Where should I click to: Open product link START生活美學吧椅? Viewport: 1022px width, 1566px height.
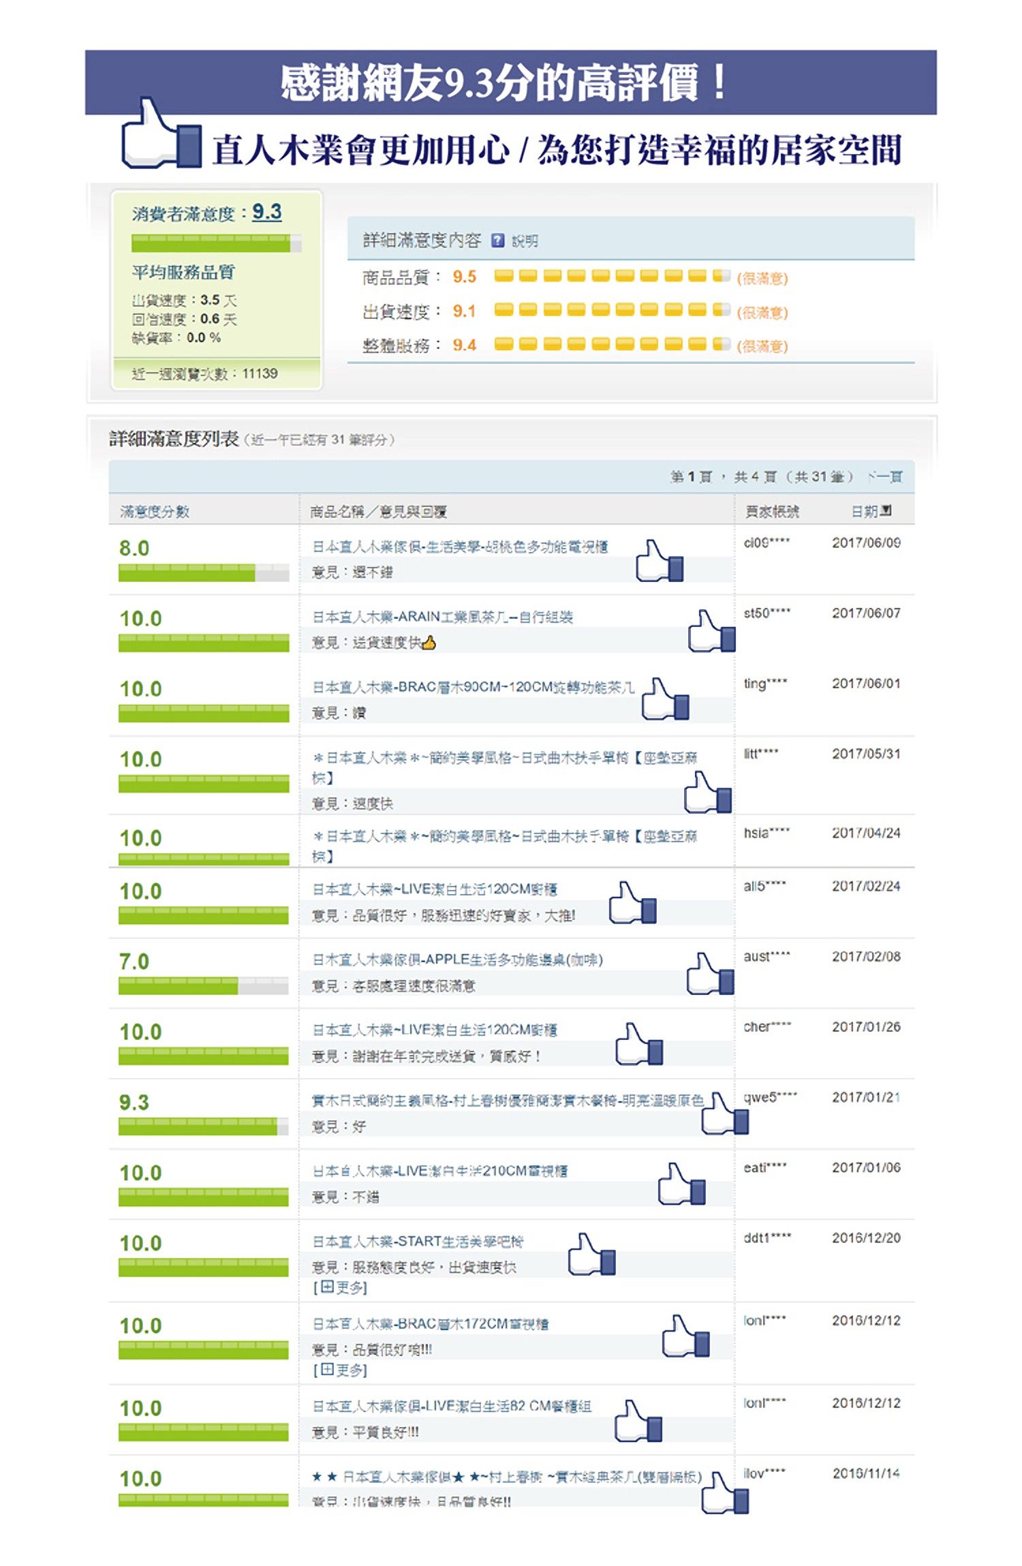pos(418,1242)
